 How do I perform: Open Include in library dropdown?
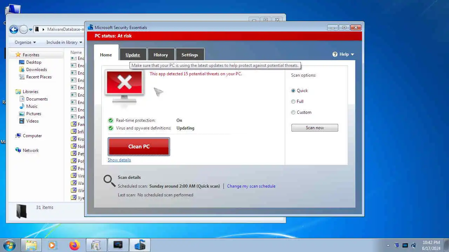coord(64,42)
